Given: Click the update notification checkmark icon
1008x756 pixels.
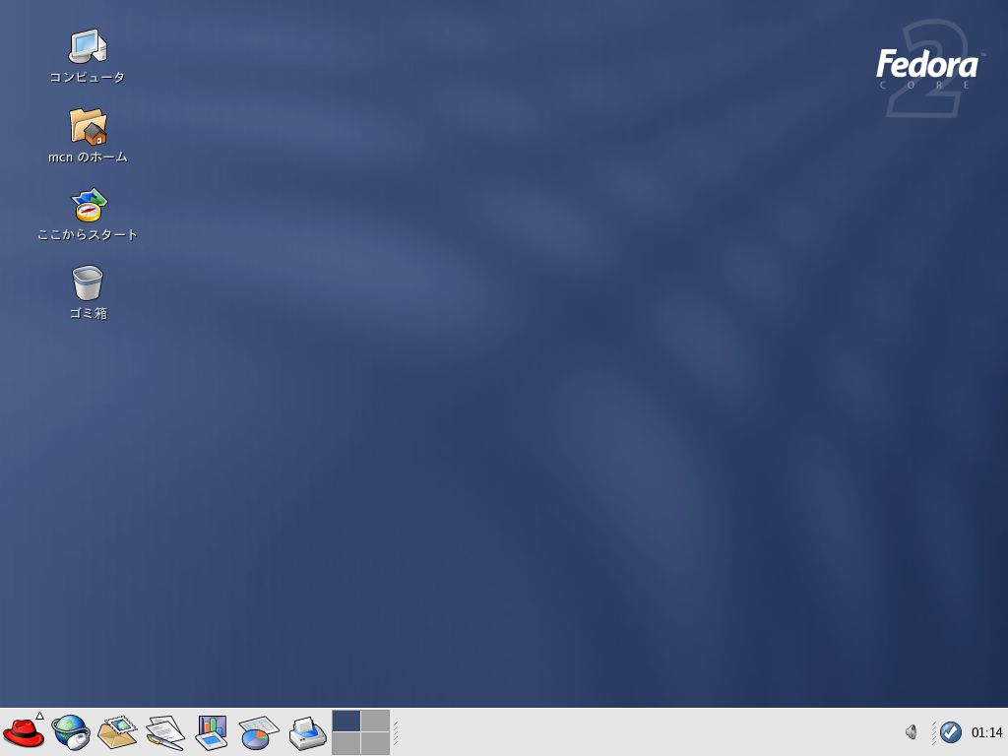Looking at the screenshot, I should [x=950, y=732].
